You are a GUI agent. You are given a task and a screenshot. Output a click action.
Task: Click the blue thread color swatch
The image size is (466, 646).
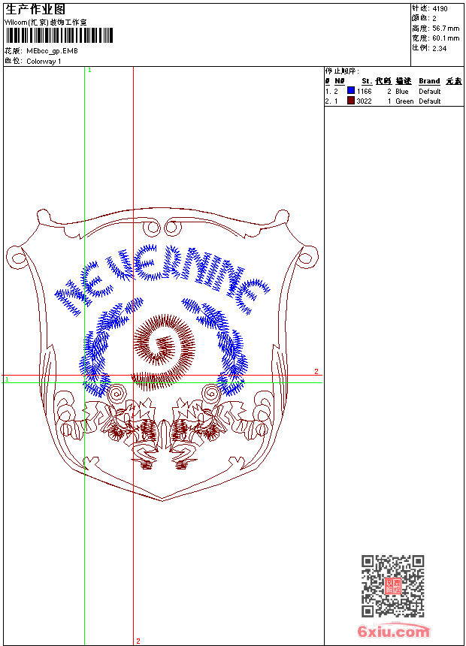(x=351, y=91)
